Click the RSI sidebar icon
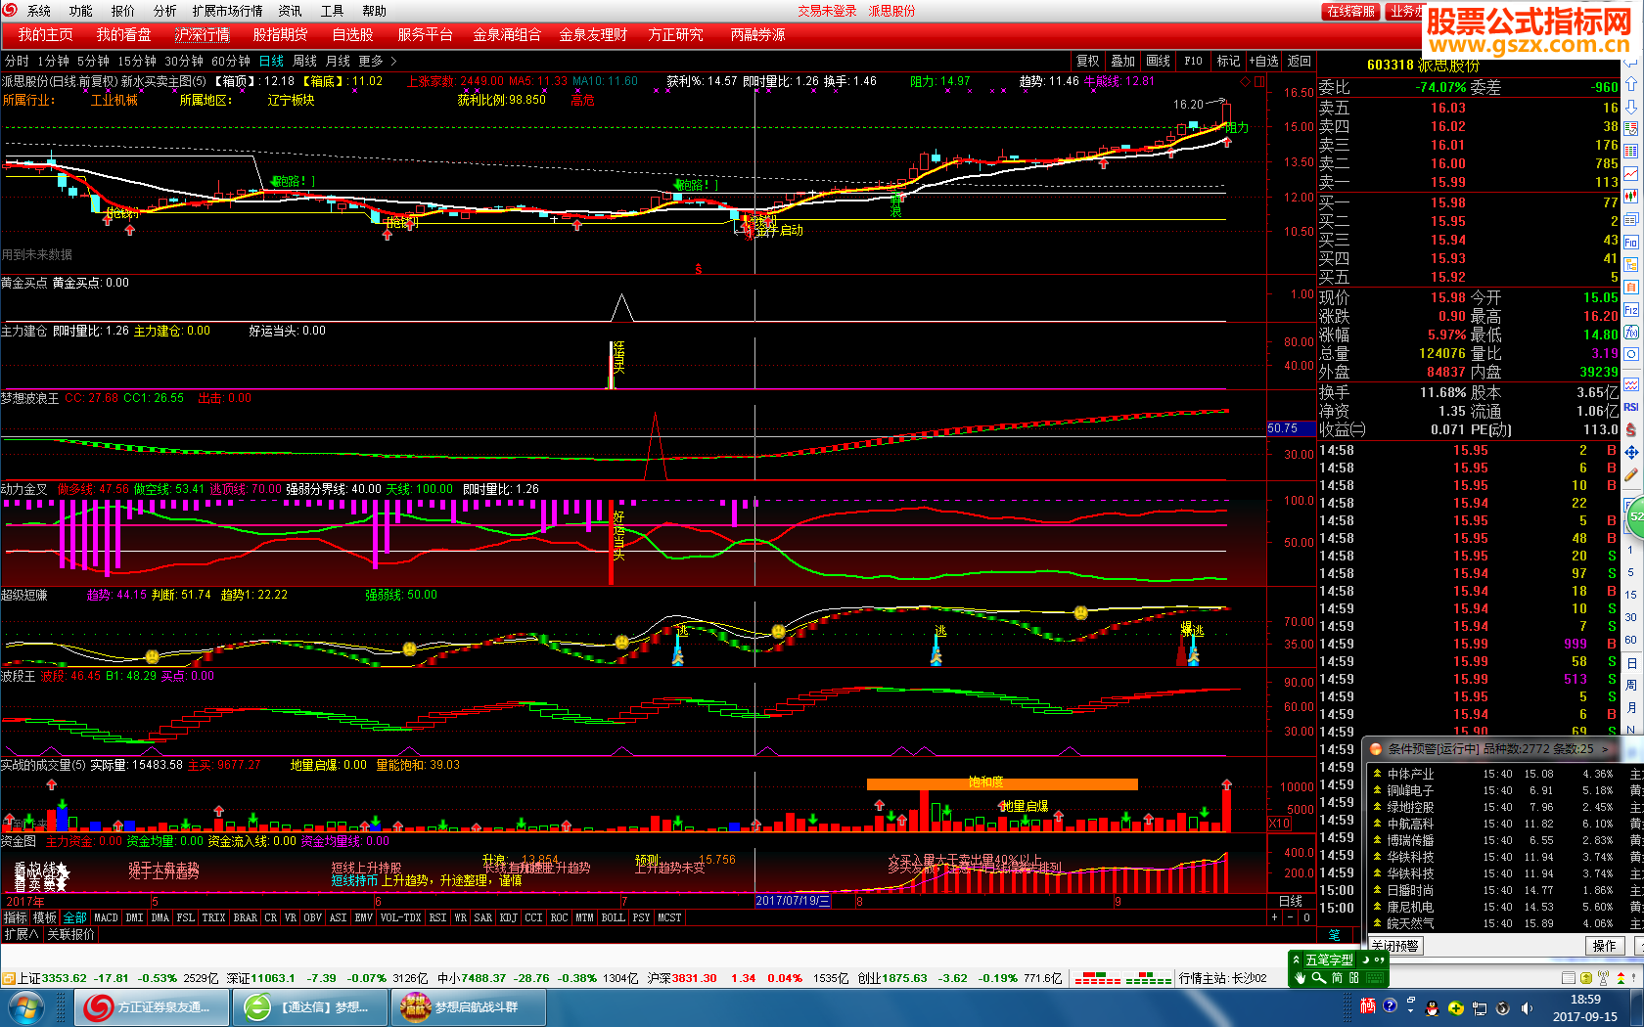 click(1631, 407)
